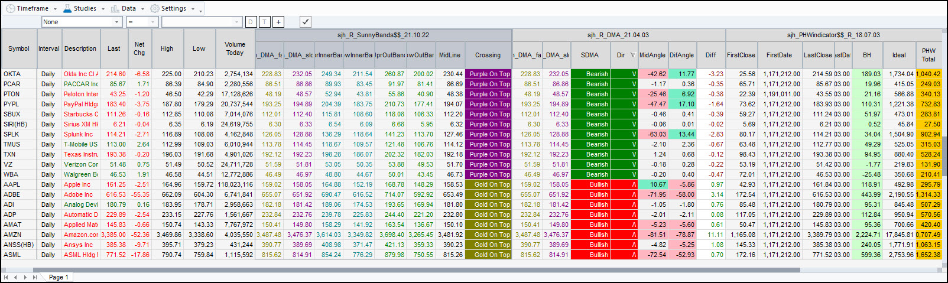Open the Settings menu

tap(173, 8)
